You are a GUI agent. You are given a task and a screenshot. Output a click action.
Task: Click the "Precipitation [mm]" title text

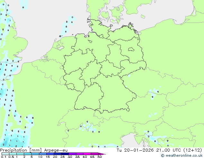(x=21, y=150)
